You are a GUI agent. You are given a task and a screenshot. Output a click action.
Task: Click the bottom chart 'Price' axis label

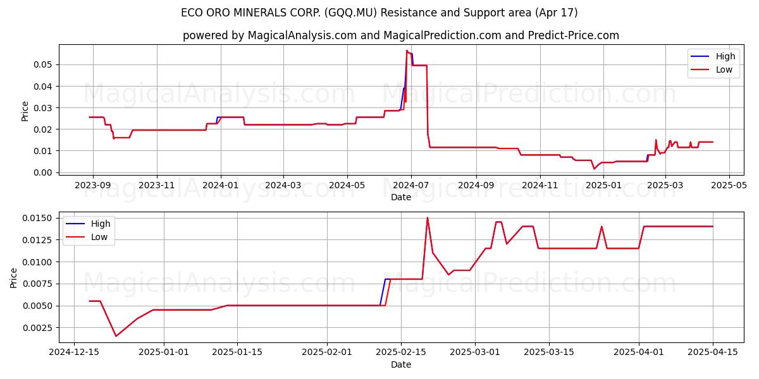[14, 277]
